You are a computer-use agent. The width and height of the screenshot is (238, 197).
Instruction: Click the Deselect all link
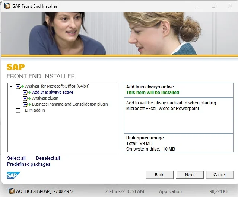pyautogui.click(x=48, y=158)
